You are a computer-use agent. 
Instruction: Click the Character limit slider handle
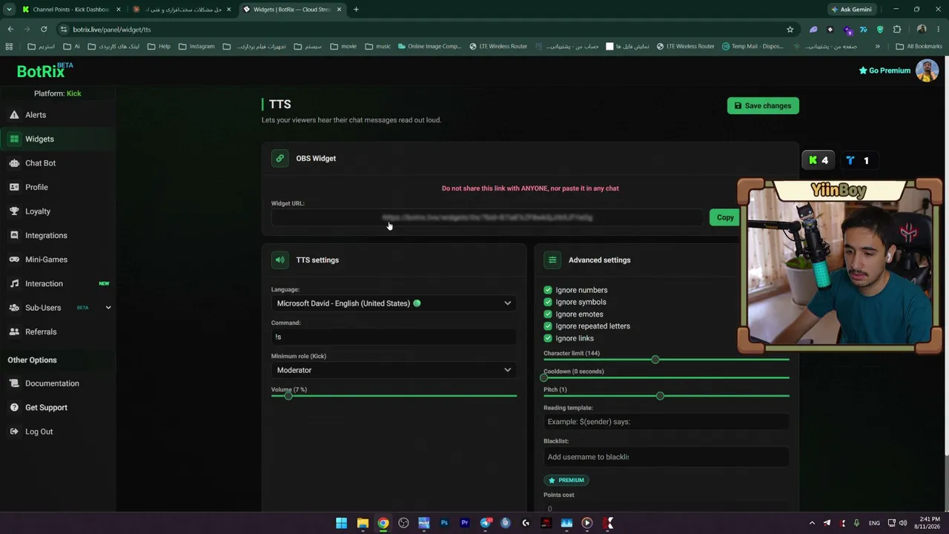click(x=655, y=360)
